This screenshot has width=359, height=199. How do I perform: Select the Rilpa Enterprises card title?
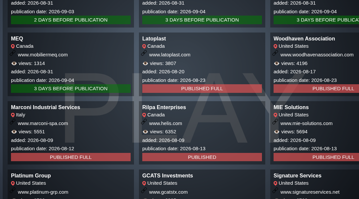pyautogui.click(x=164, y=107)
